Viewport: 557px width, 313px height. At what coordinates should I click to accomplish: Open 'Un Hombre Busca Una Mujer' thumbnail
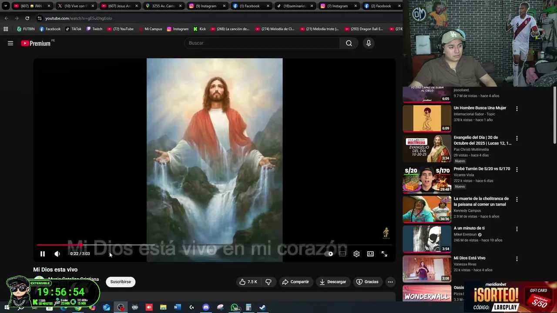[427, 119]
